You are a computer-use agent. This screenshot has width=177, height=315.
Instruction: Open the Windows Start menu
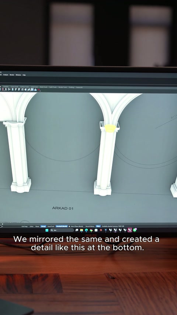click(x=47, y=230)
